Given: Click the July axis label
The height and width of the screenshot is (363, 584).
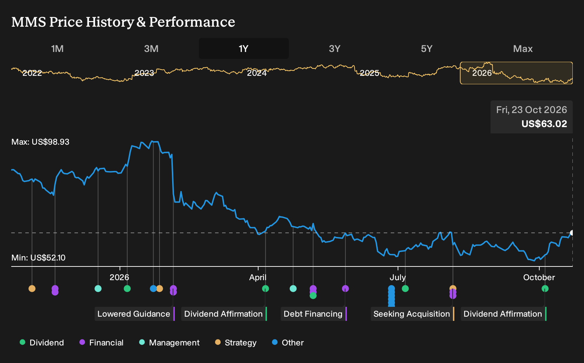Looking at the screenshot, I should coord(398,277).
